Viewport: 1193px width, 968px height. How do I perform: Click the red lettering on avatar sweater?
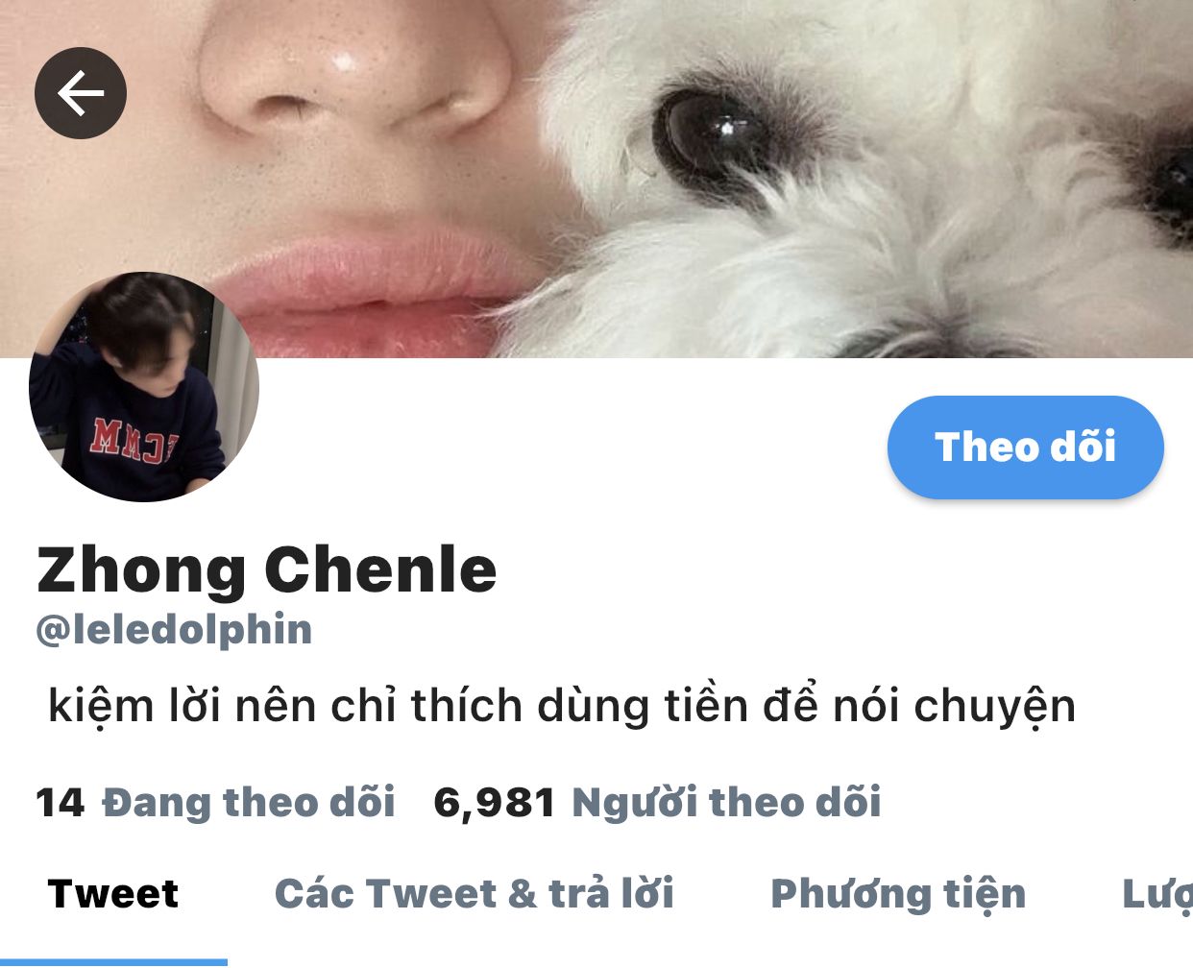coord(134,442)
